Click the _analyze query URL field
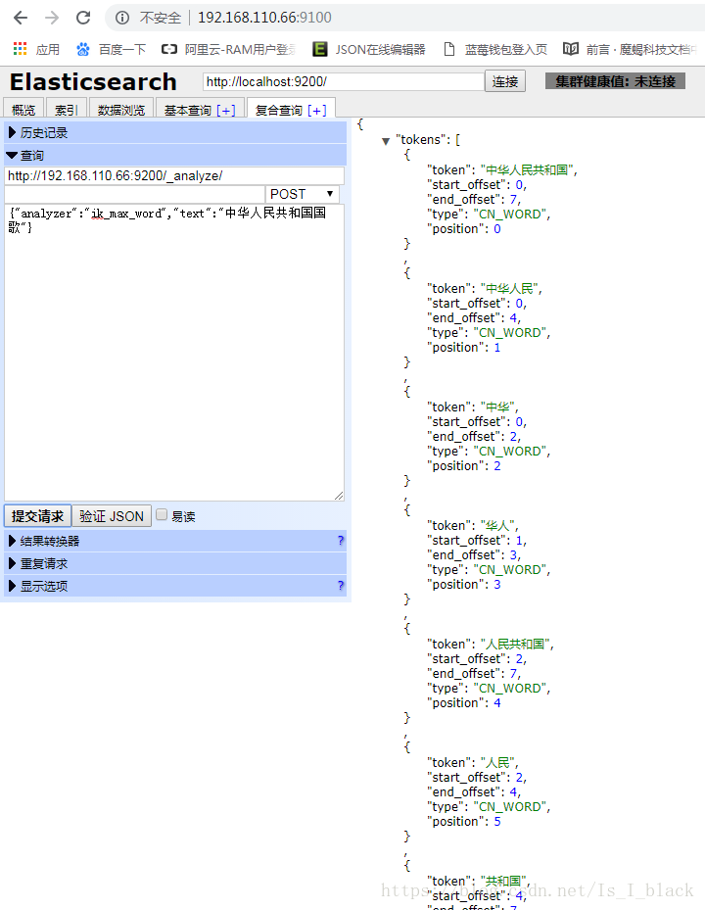 pyautogui.click(x=174, y=176)
